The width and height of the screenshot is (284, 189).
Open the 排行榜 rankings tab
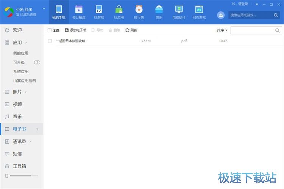[x=139, y=12]
